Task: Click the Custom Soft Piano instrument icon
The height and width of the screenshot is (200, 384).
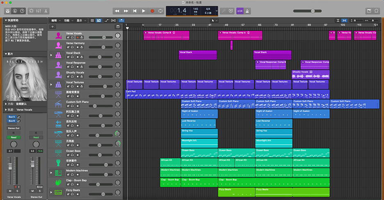Action: [x=58, y=104]
